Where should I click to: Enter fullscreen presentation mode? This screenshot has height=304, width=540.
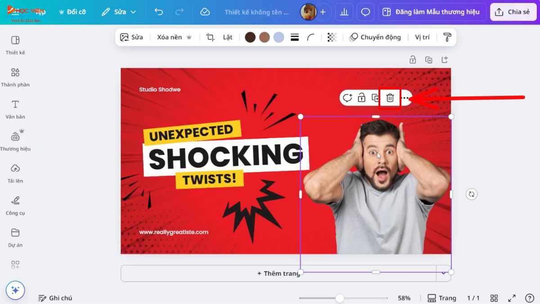pyautogui.click(x=512, y=298)
